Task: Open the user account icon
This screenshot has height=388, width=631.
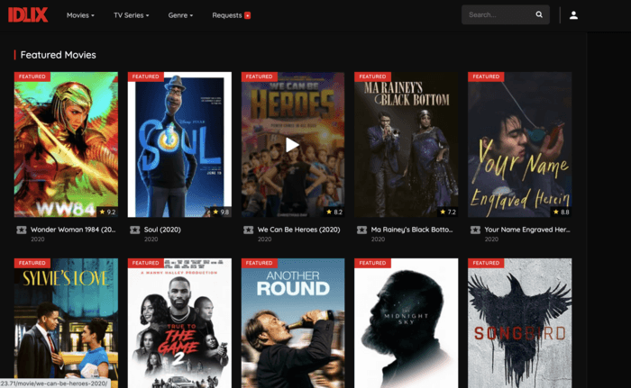Action: pos(573,15)
